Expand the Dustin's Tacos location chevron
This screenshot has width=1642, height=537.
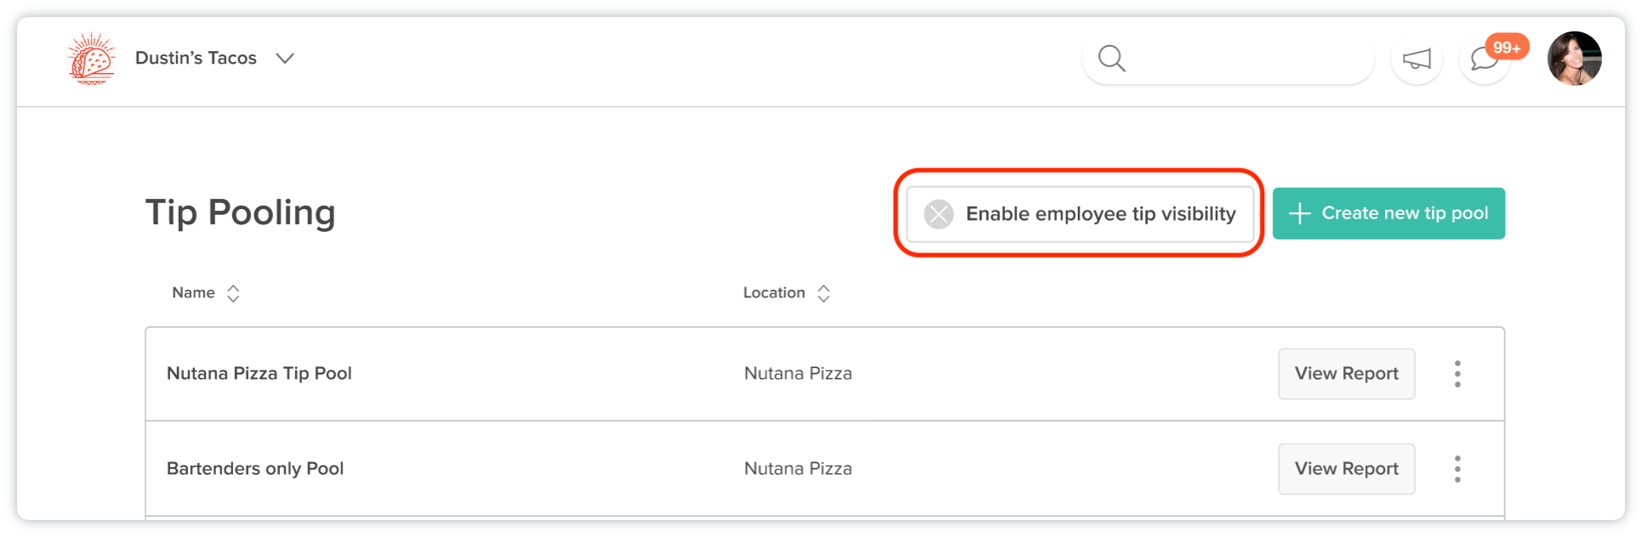(x=285, y=59)
